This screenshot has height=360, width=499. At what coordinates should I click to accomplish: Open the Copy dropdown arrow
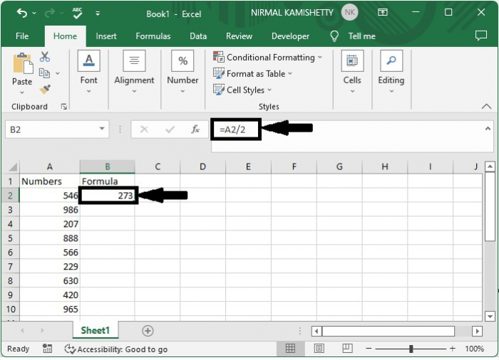click(x=58, y=73)
